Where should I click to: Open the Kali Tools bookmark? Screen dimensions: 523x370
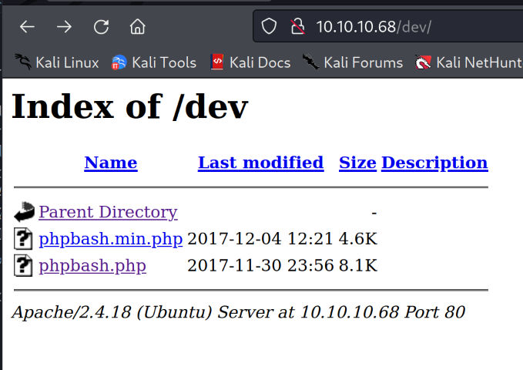[x=154, y=62]
